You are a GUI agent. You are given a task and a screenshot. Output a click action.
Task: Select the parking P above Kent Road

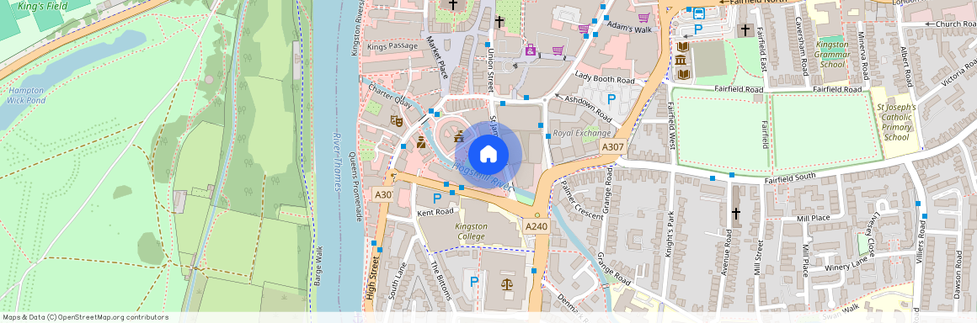click(x=437, y=199)
